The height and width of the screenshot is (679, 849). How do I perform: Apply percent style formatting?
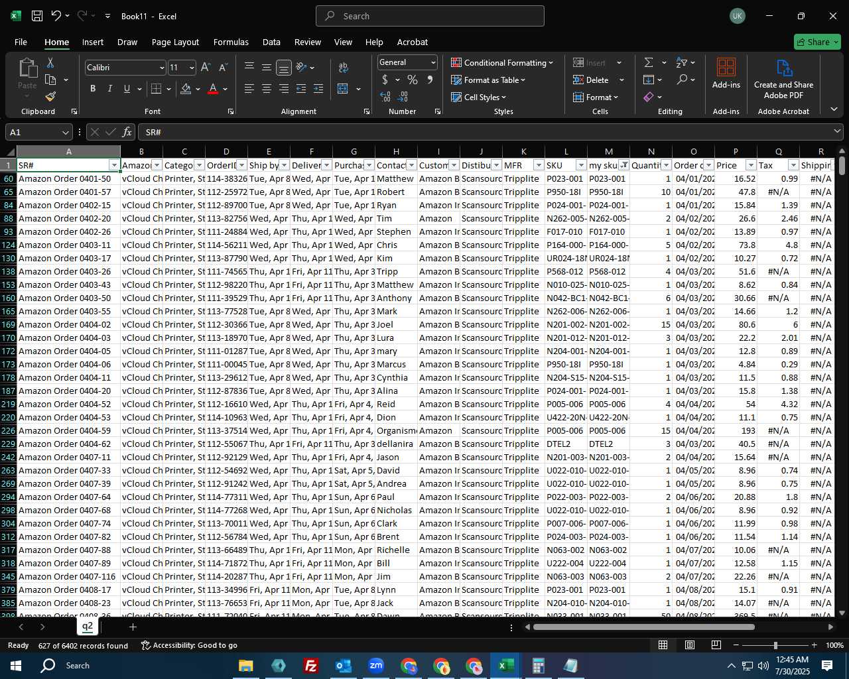(413, 80)
